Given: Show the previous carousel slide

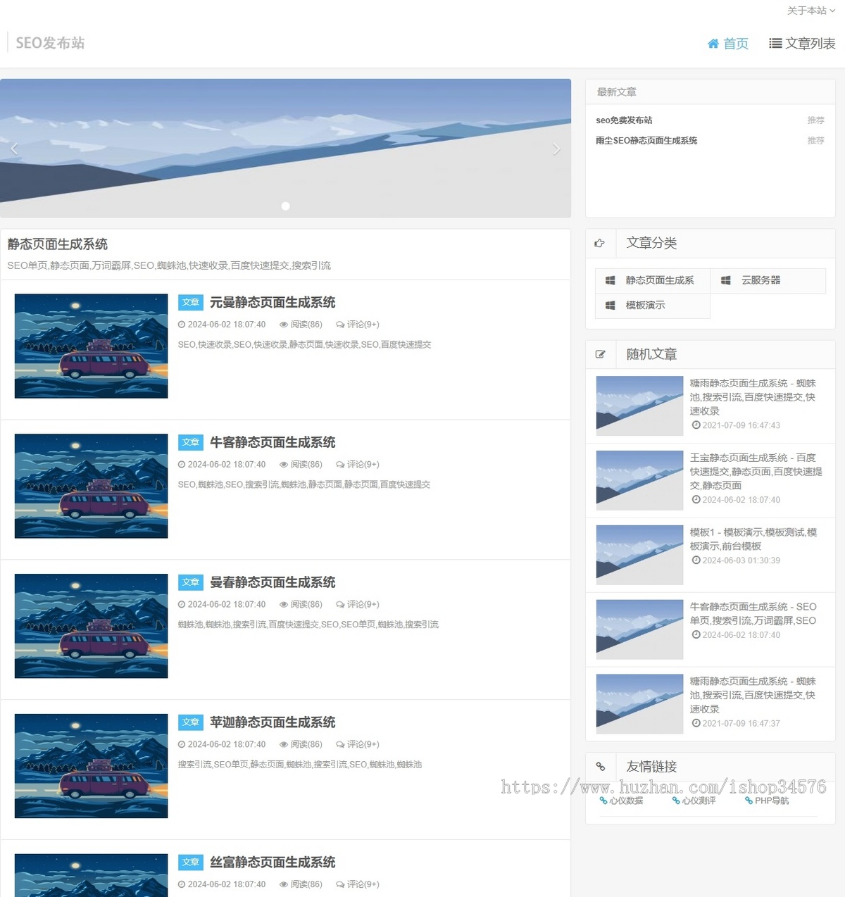Looking at the screenshot, I should [x=14, y=149].
